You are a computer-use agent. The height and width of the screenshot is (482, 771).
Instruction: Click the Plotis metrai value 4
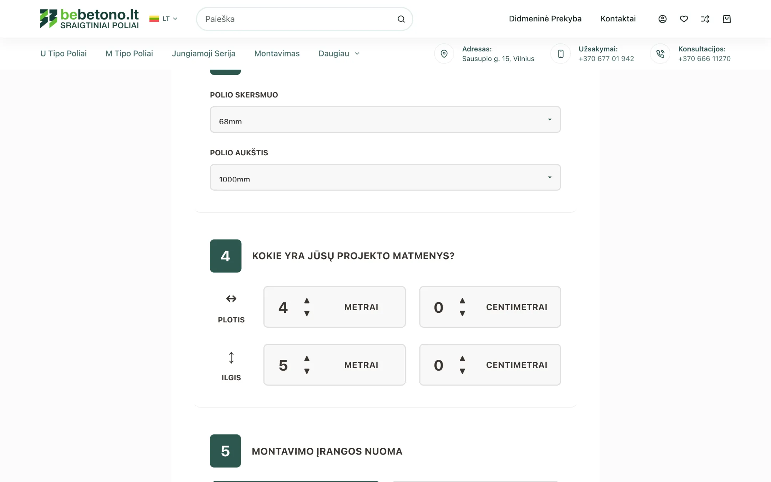[283, 307]
